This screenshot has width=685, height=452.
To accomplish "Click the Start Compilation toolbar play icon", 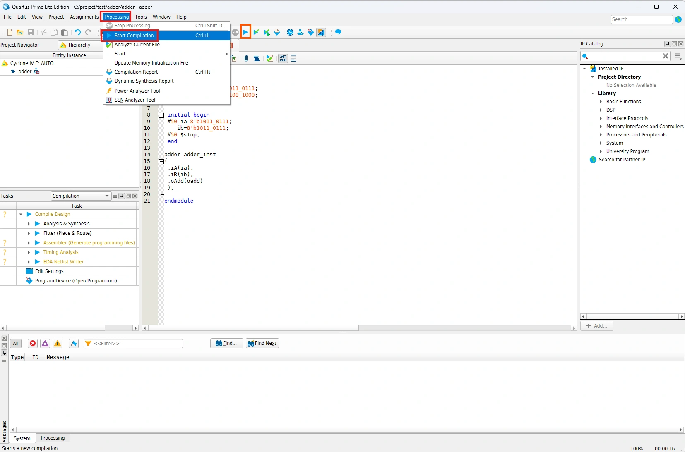I will click(x=245, y=32).
